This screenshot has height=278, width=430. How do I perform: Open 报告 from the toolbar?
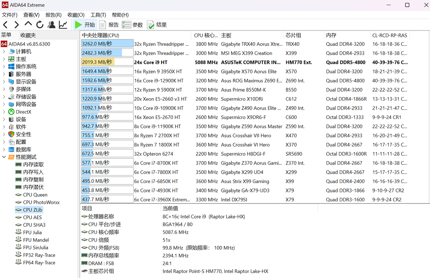pyautogui.click(x=109, y=25)
